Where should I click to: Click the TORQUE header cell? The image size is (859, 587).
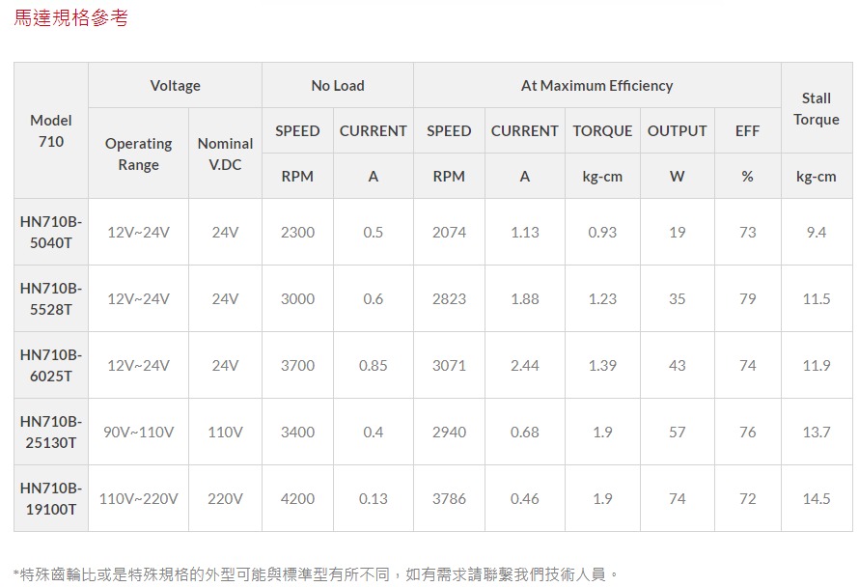point(602,130)
